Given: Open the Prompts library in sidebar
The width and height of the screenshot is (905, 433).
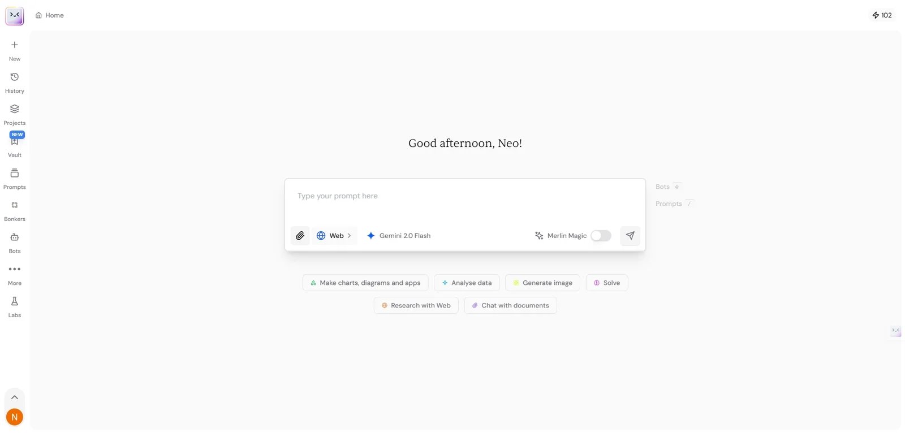Looking at the screenshot, I should [x=15, y=178].
